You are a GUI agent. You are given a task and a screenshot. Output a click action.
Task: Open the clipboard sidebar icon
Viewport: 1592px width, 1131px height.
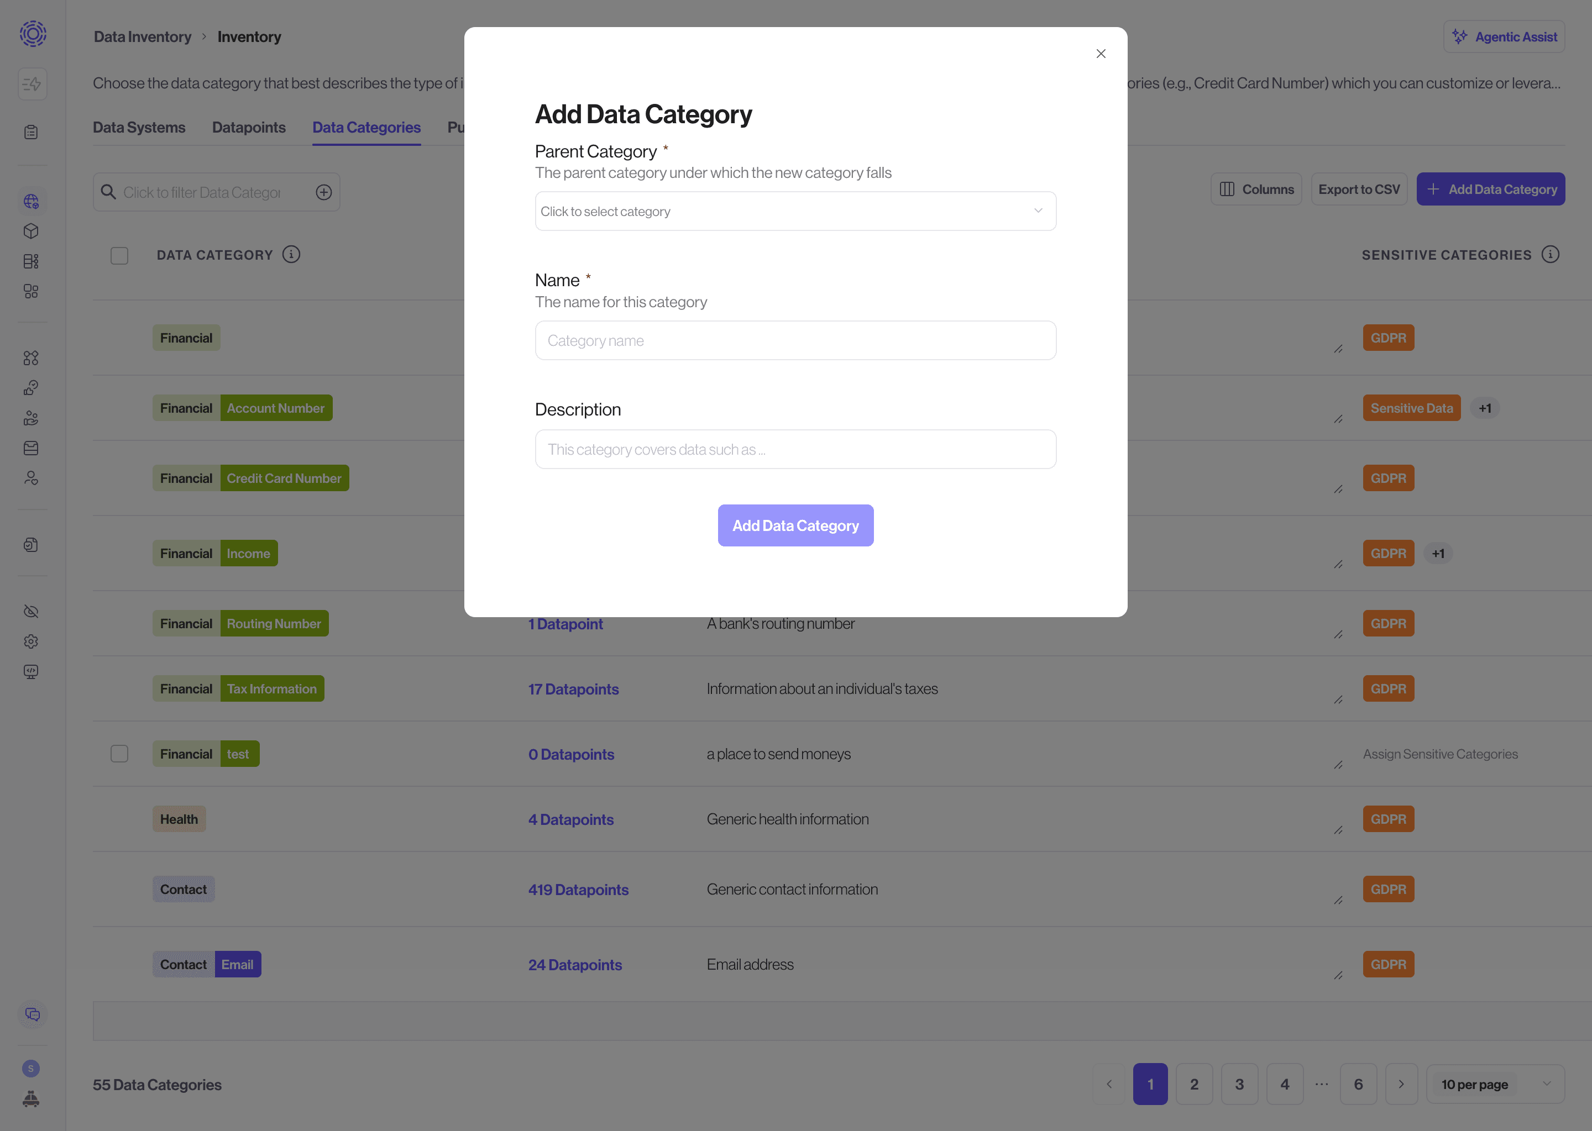tap(32, 132)
